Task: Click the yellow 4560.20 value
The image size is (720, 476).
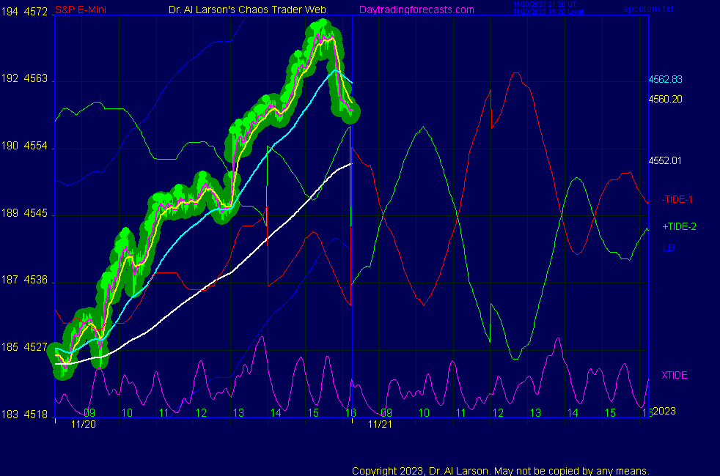Action: [665, 99]
